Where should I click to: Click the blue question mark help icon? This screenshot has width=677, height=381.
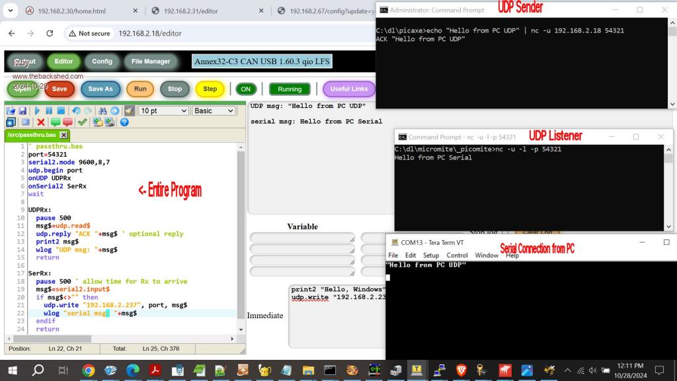[124, 122]
